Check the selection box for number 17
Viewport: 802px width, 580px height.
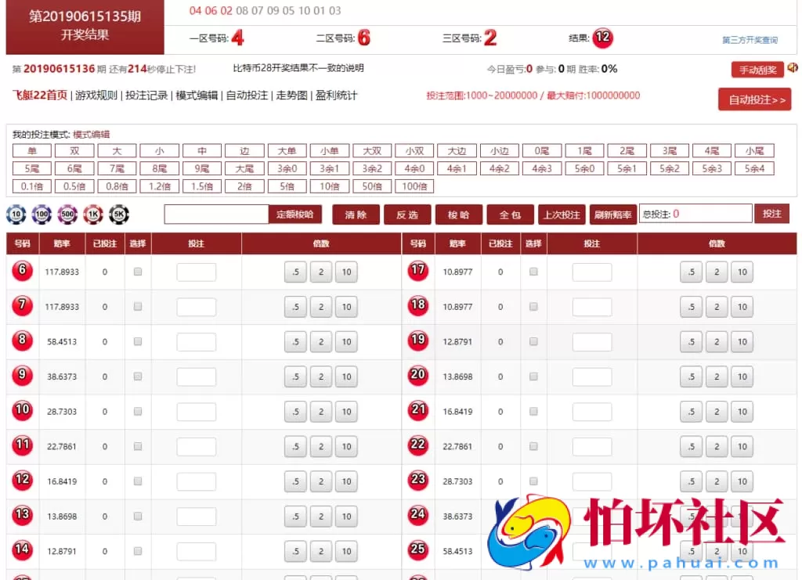[x=533, y=272]
